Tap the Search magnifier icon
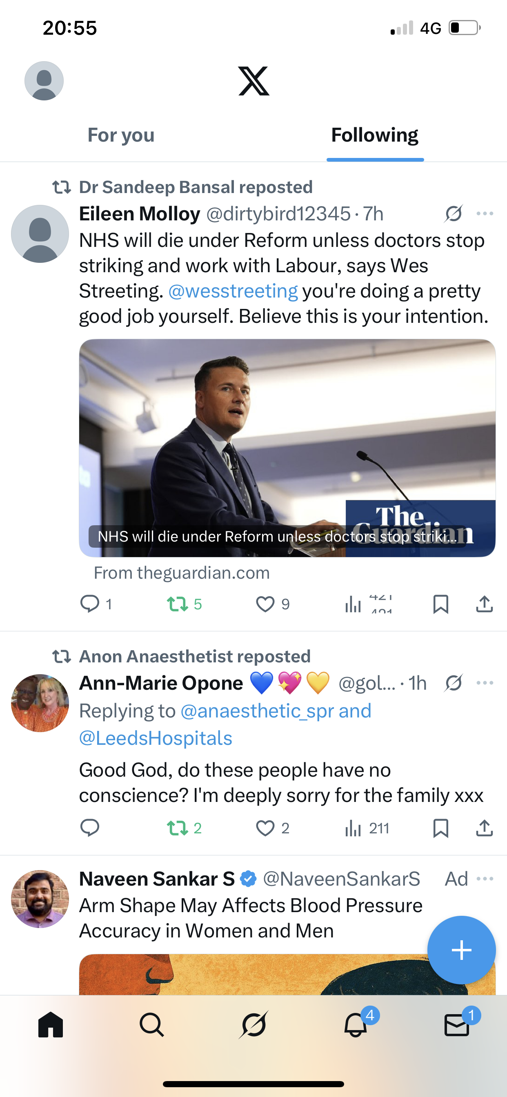The width and height of the screenshot is (507, 1097). pyautogui.click(x=152, y=1025)
